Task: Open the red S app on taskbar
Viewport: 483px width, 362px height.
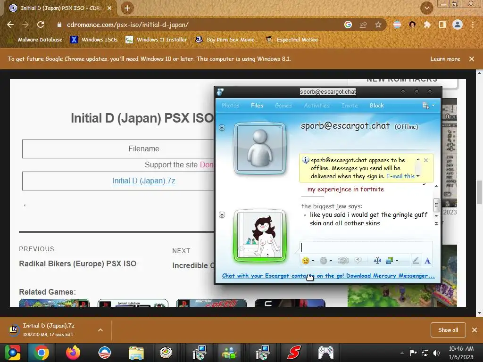Action: point(294,353)
